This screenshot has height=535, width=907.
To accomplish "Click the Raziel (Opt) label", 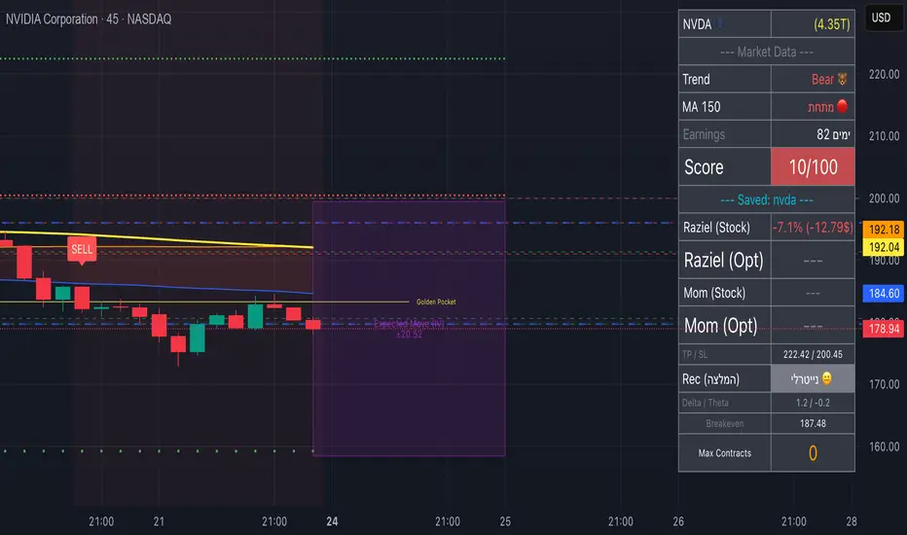I will coord(723,261).
